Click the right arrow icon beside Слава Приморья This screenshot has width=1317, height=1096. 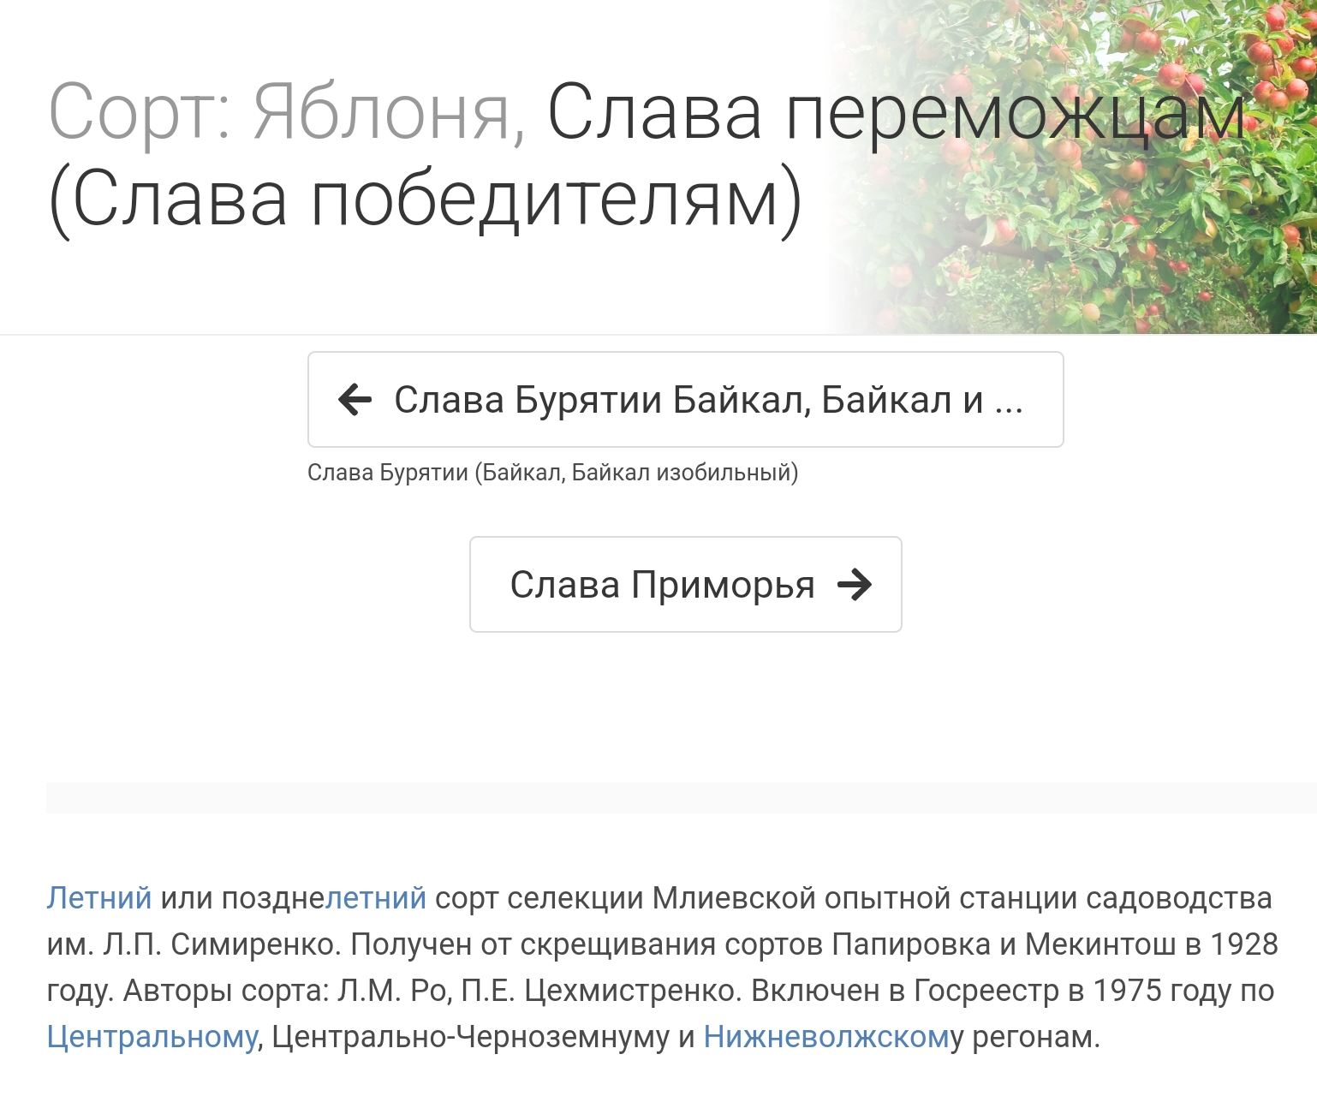[854, 585]
